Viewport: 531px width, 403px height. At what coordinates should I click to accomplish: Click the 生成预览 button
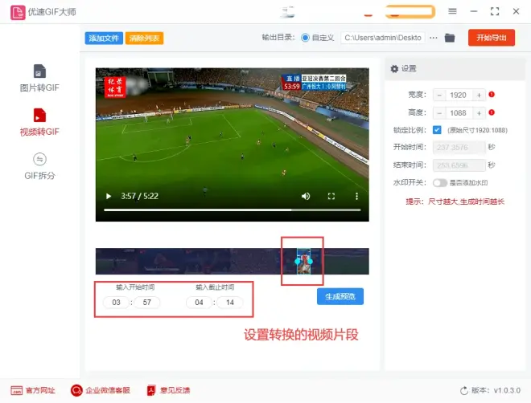[x=340, y=296]
